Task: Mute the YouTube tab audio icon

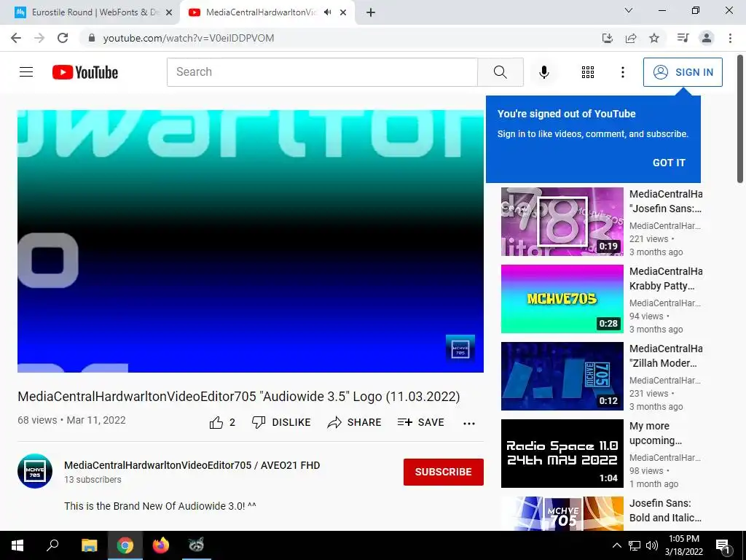Action: (327, 12)
